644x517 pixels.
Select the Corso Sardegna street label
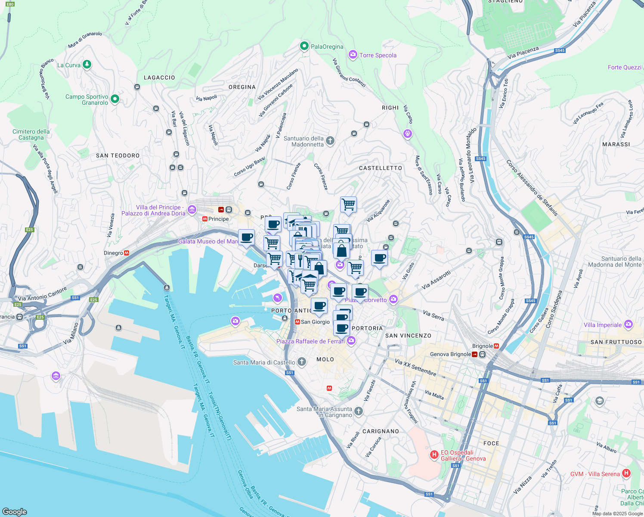[554, 309]
